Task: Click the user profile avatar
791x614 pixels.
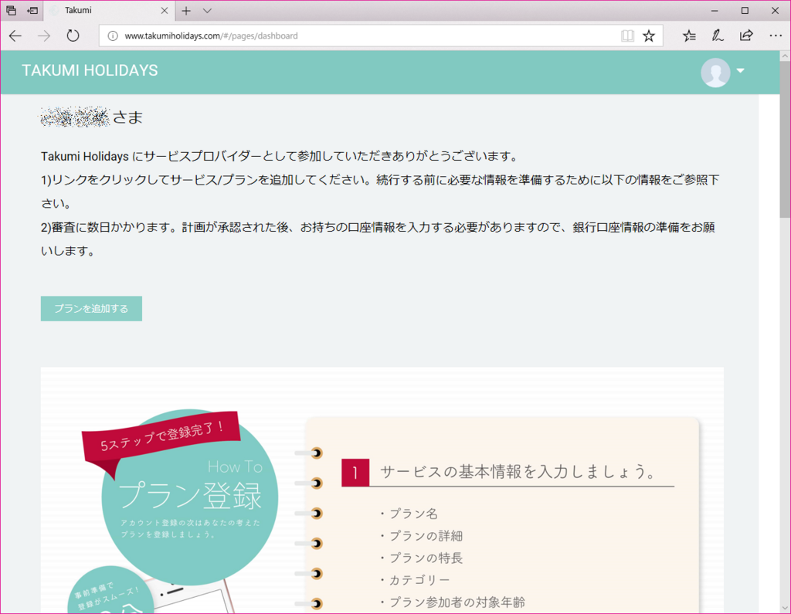Action: (715, 73)
